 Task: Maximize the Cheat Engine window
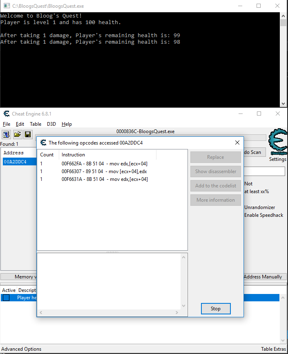point(259,114)
